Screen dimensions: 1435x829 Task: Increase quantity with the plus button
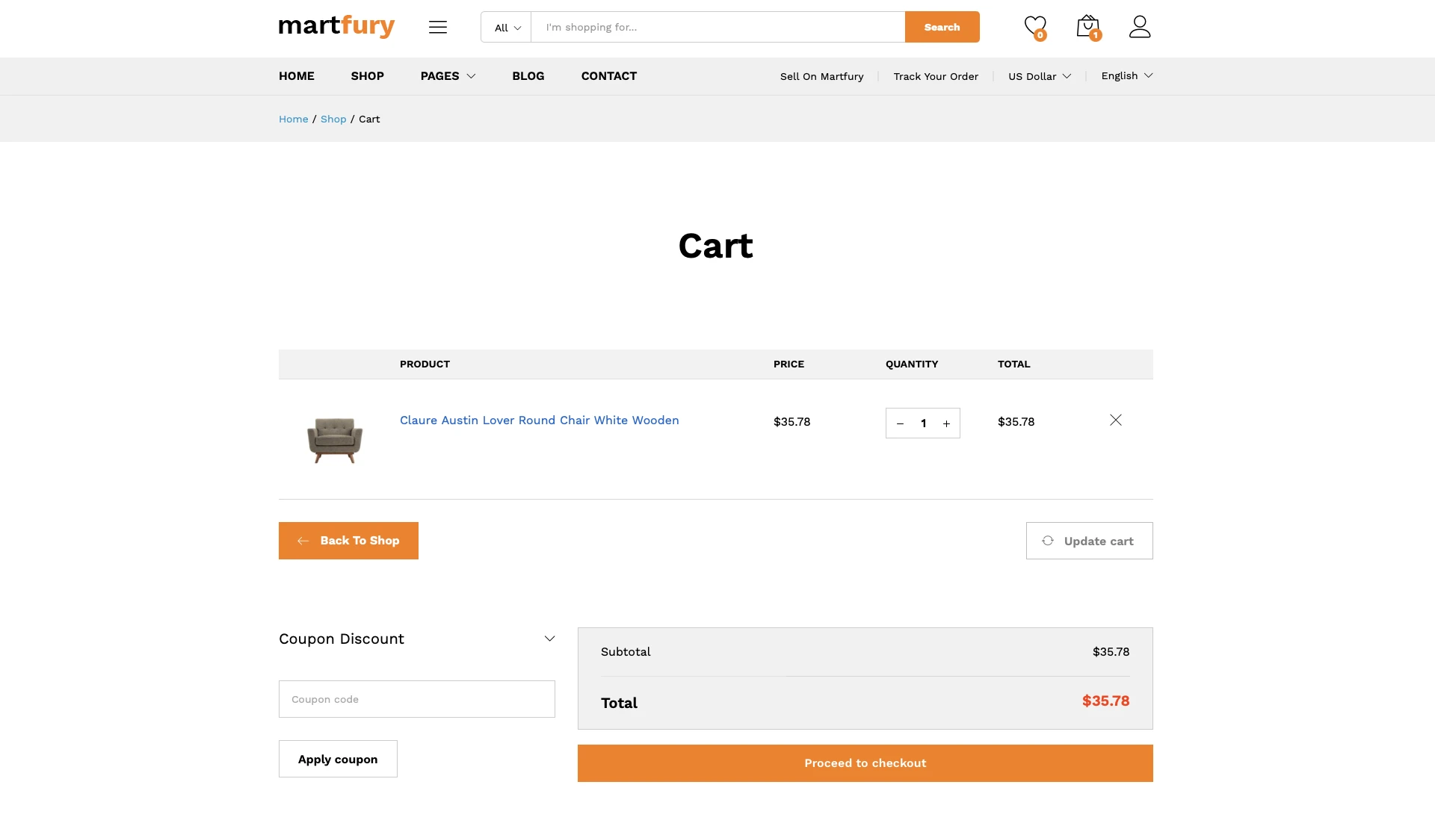point(946,423)
